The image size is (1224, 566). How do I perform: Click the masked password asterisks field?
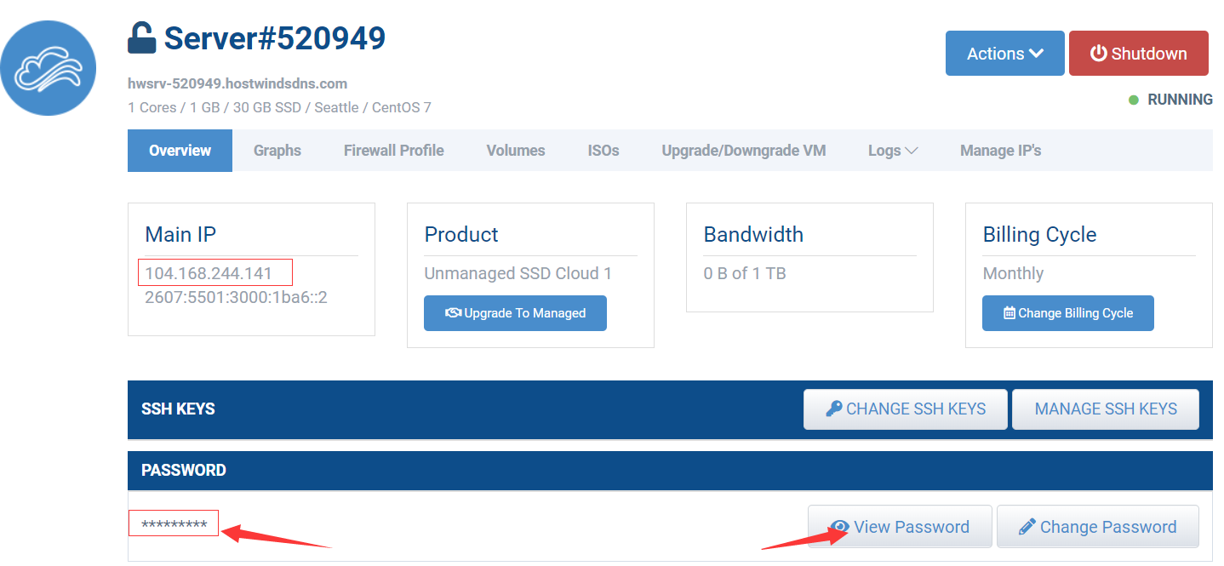pyautogui.click(x=174, y=524)
